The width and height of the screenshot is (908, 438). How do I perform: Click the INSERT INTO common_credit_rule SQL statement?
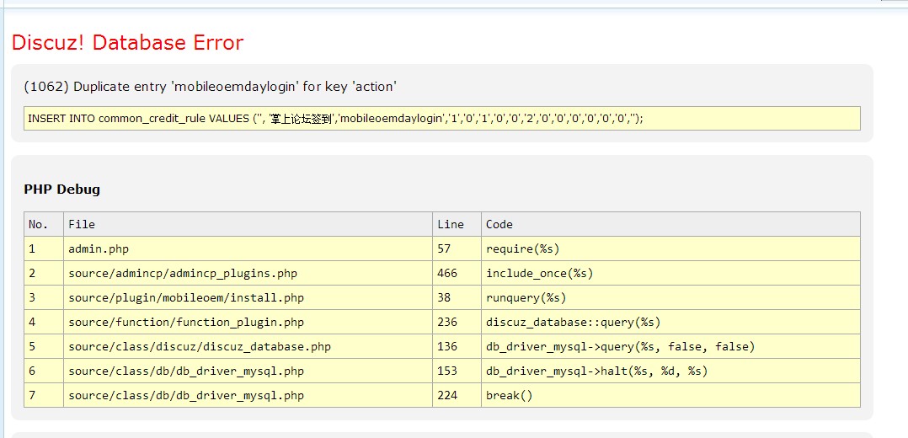point(442,118)
